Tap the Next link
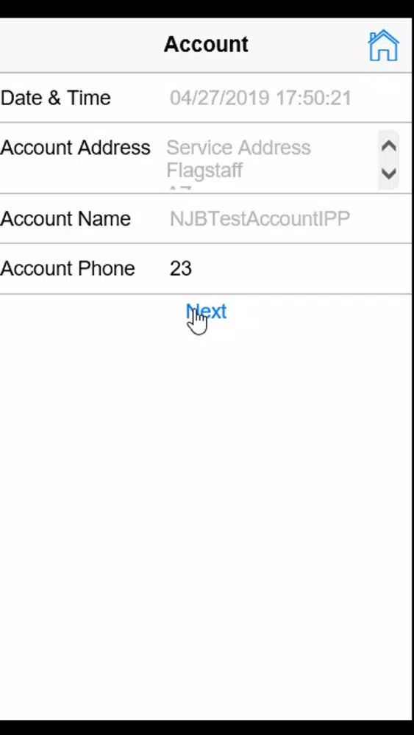Screen dimensions: 414x735 207,311
